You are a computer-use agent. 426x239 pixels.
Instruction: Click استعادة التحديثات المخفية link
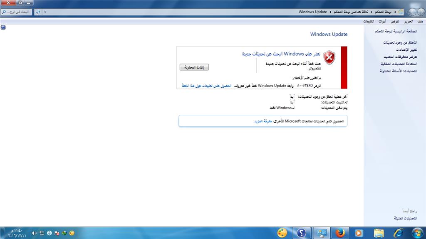[x=399, y=64]
